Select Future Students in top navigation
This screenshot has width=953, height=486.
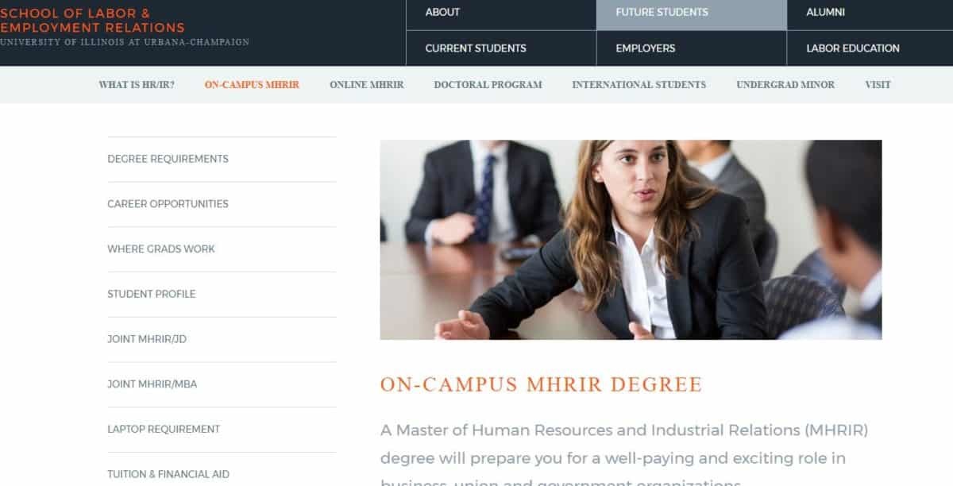pos(691,14)
